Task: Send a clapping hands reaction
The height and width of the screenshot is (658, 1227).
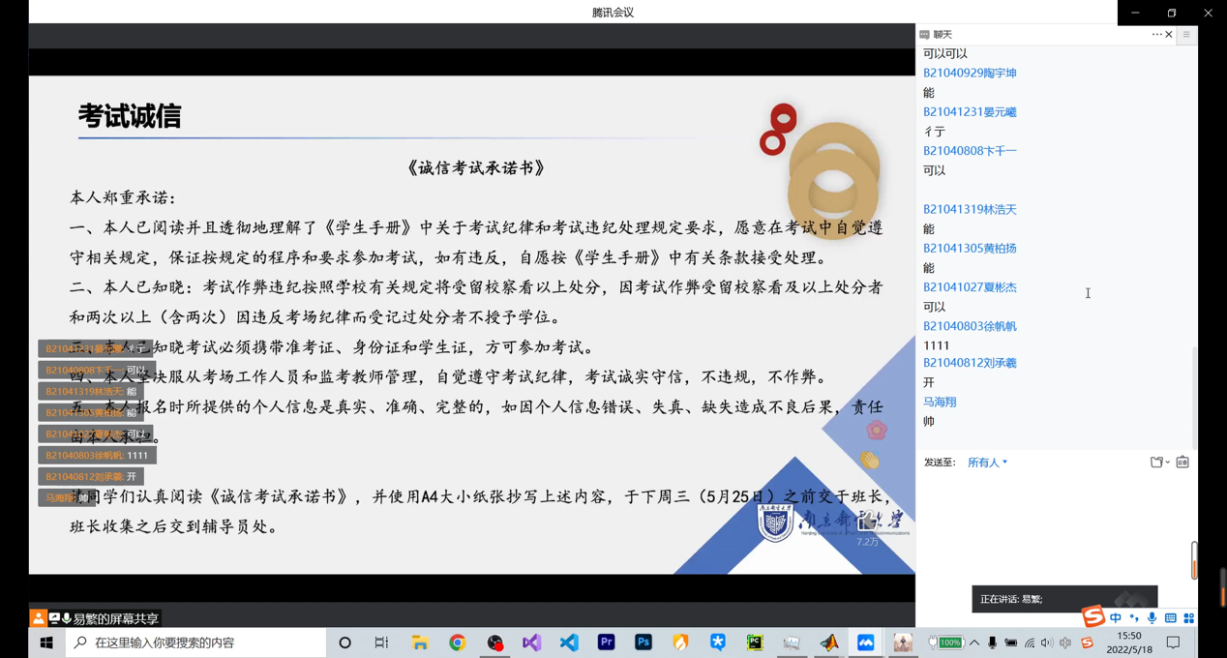Action: coord(870,461)
